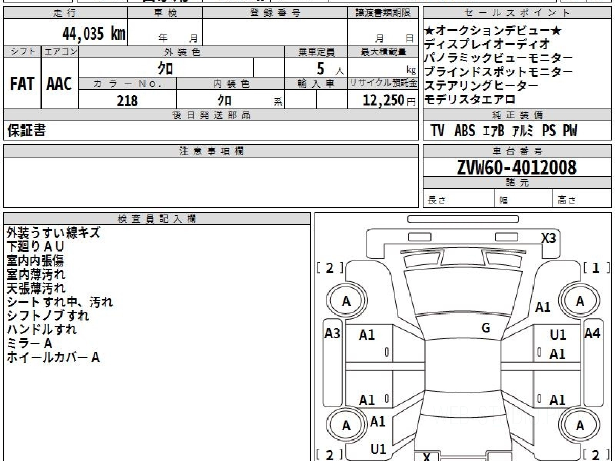The image size is (615, 461).
Task: Click the セールスポイント header
Action: pos(518,13)
